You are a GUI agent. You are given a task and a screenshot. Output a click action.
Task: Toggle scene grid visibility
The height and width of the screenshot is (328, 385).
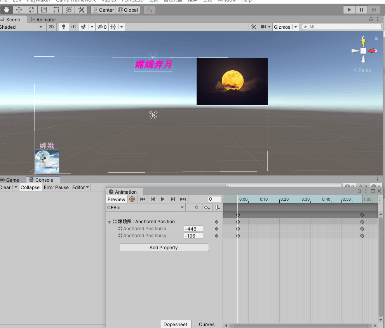[113, 27]
